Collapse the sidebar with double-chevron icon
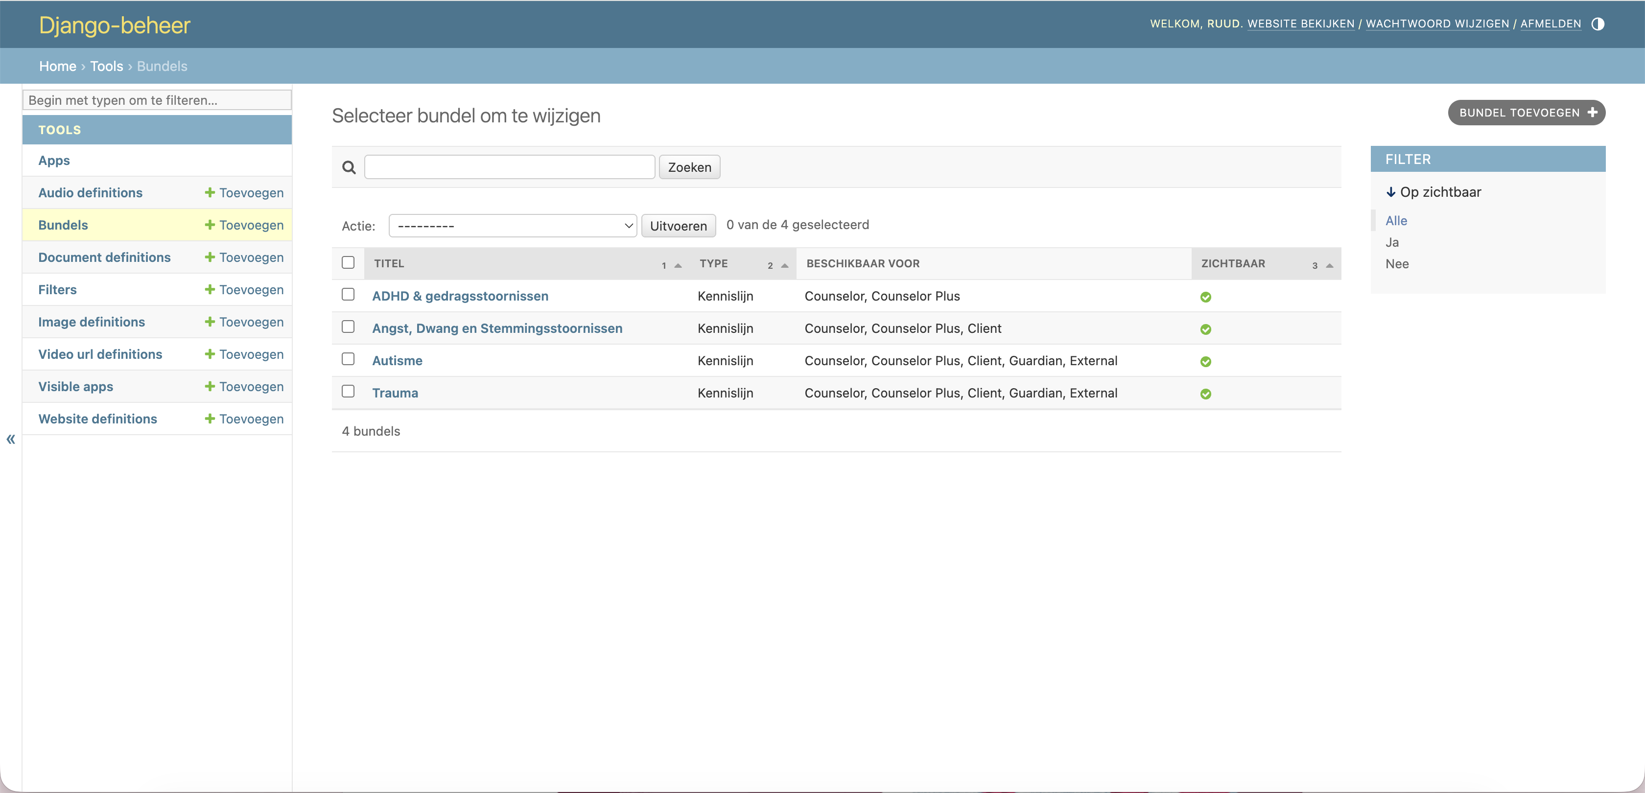This screenshot has width=1645, height=793. (x=11, y=439)
